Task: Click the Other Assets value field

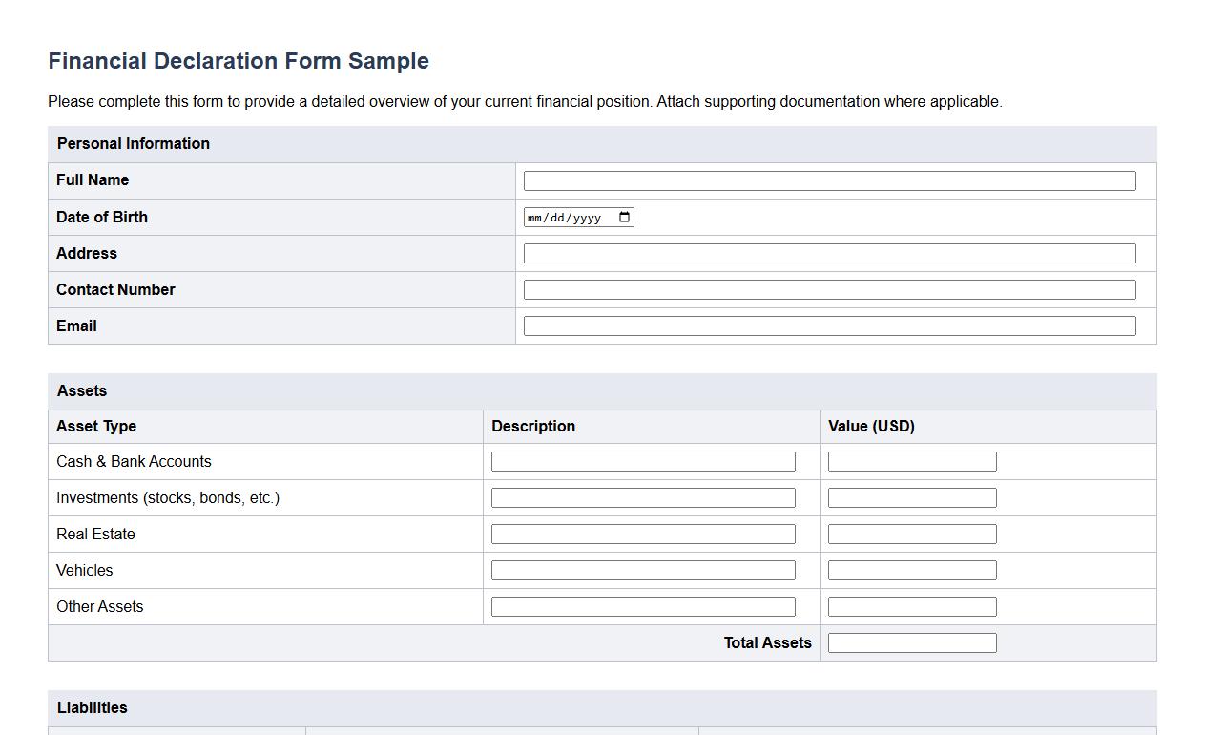Action: coord(911,606)
